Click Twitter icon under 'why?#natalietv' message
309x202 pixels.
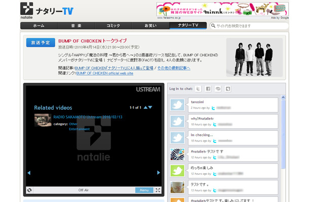(x=215, y=125)
